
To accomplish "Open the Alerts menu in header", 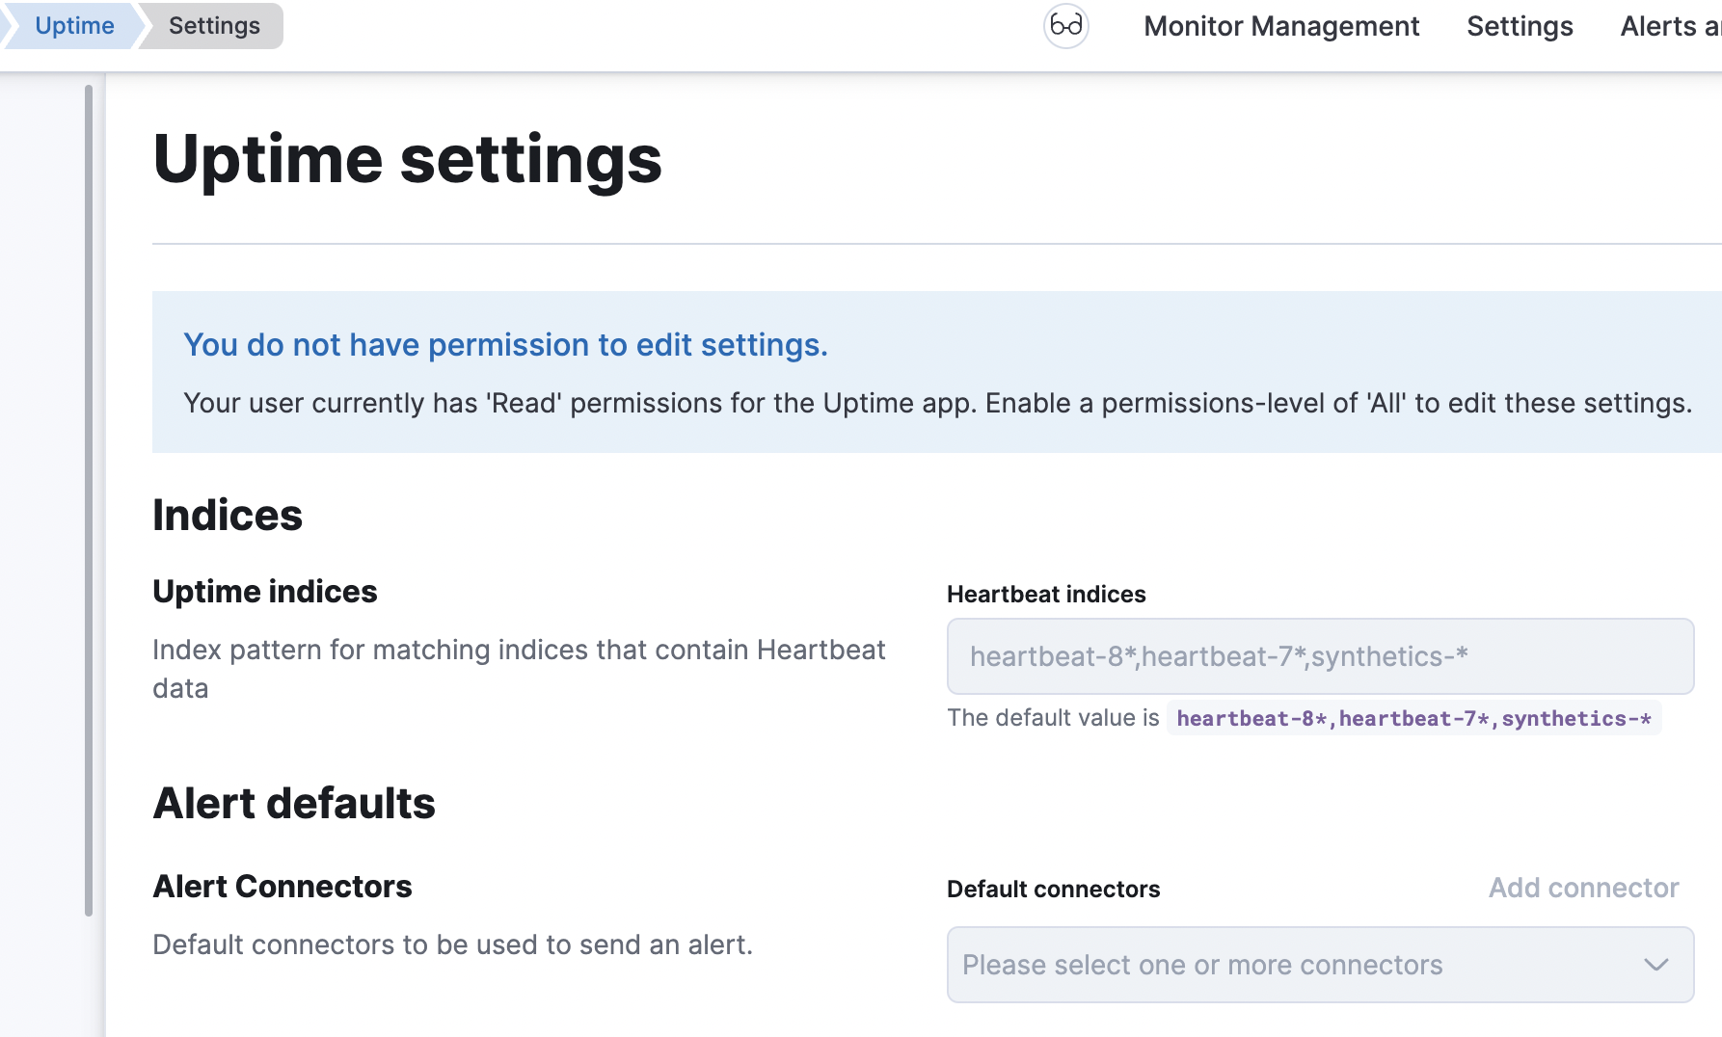I will click(1669, 26).
